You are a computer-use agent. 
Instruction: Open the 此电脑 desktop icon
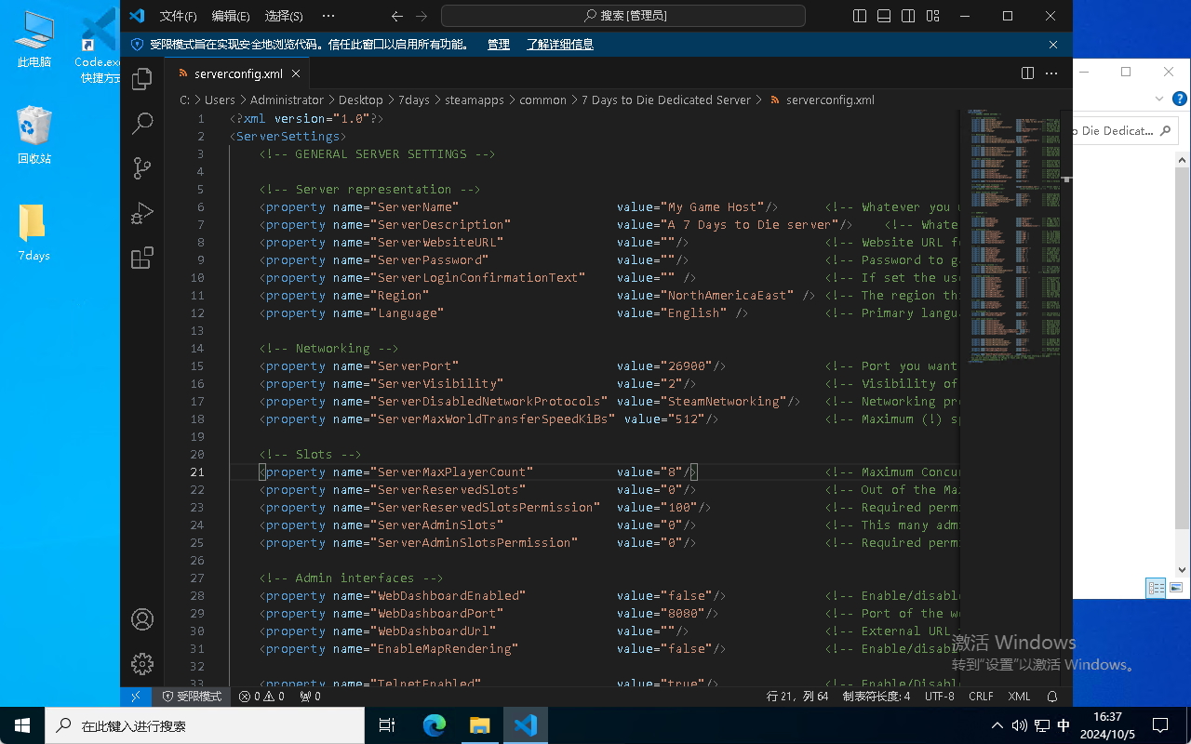[34, 40]
